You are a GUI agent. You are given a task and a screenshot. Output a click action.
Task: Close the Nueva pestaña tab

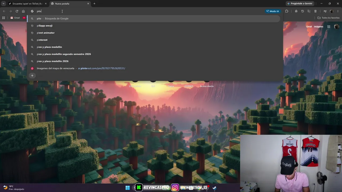(x=88, y=3)
